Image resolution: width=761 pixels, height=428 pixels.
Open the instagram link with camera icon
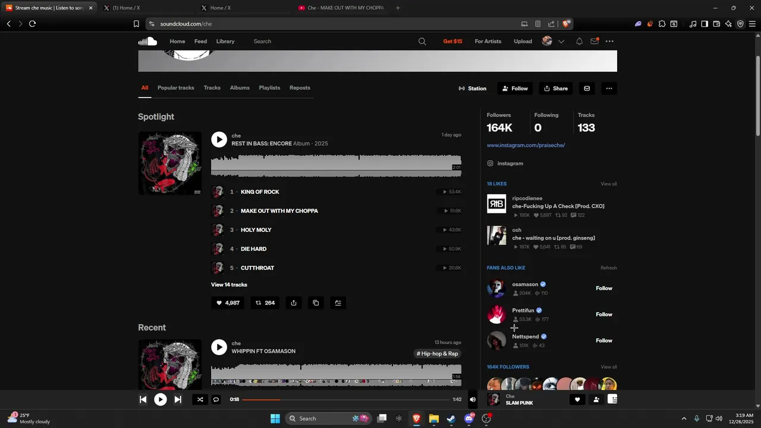point(505,163)
